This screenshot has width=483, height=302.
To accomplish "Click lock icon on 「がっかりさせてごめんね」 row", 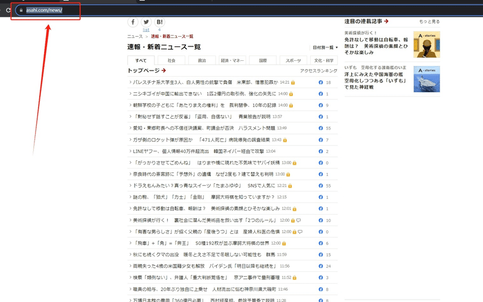I will click(x=295, y=163).
